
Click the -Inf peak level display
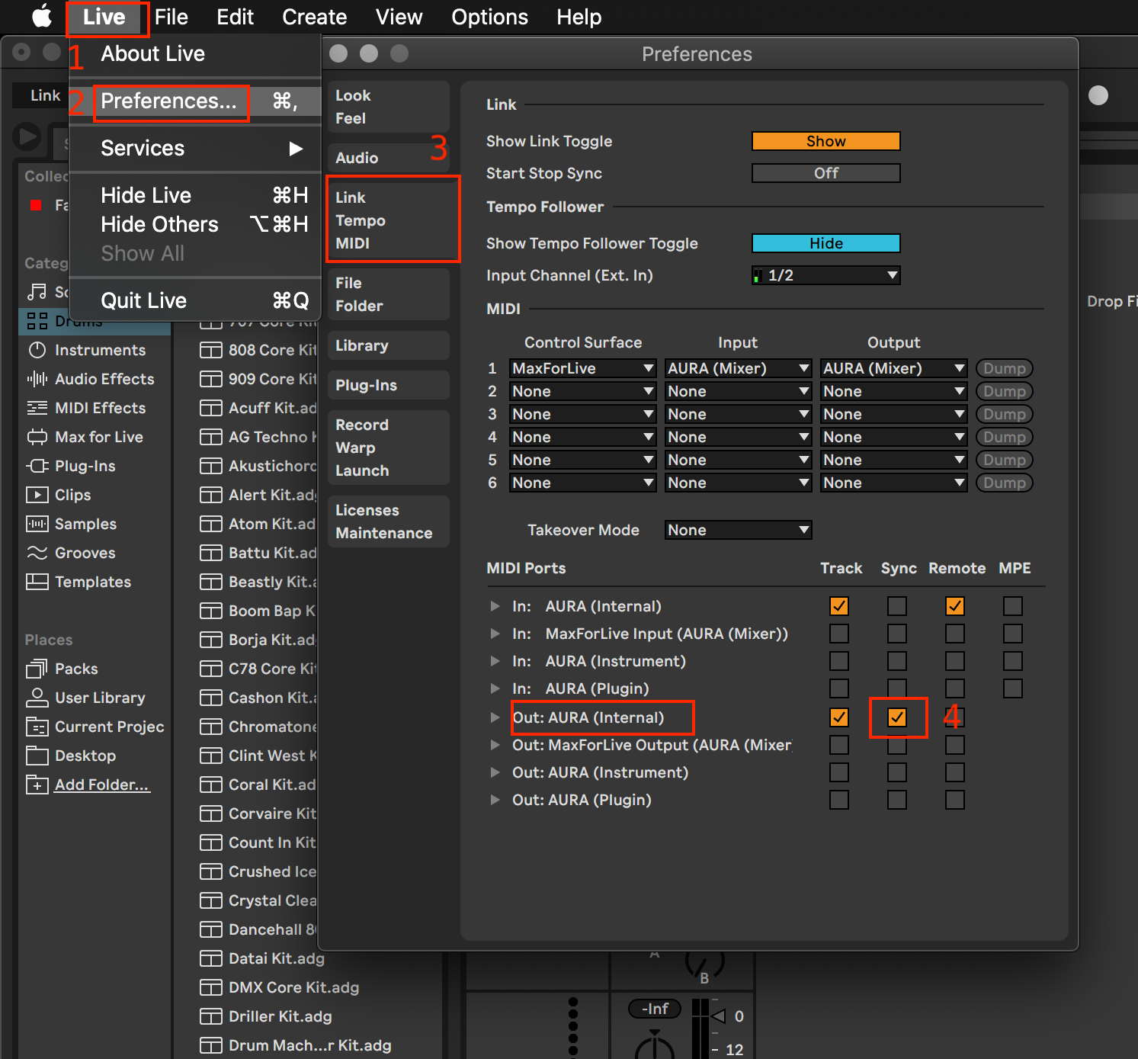(x=655, y=1009)
